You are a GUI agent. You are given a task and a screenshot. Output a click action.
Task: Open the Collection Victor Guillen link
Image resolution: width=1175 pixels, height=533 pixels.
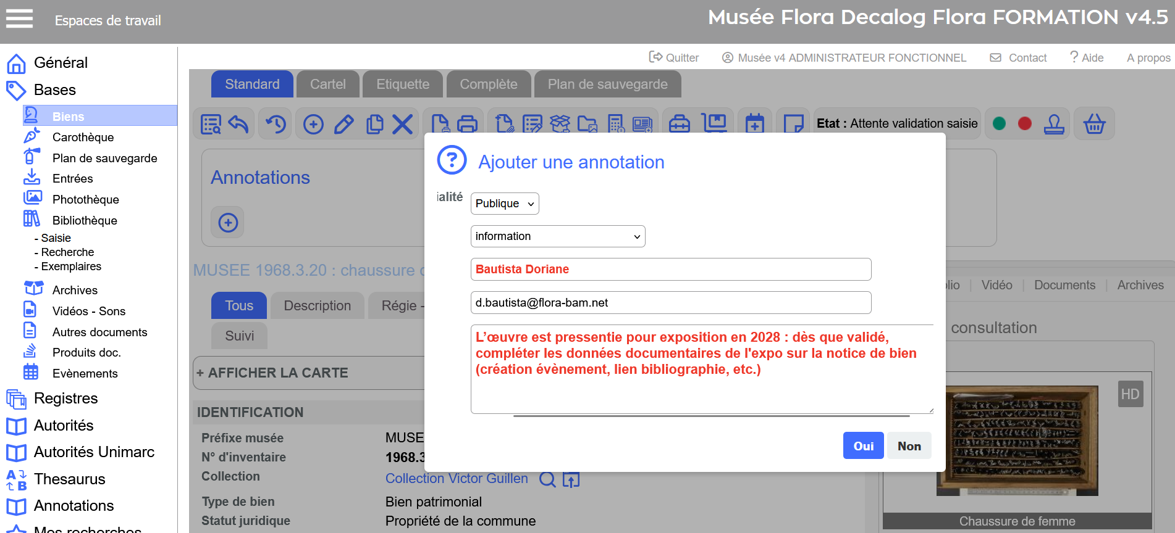457,479
